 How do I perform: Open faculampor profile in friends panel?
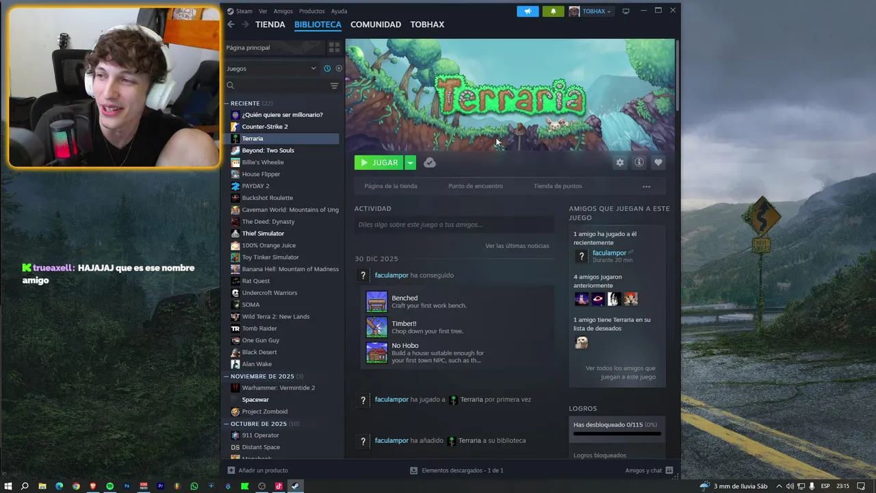coord(609,253)
